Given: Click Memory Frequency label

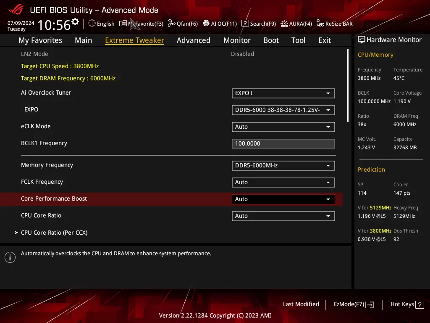Looking at the screenshot, I should (47, 165).
